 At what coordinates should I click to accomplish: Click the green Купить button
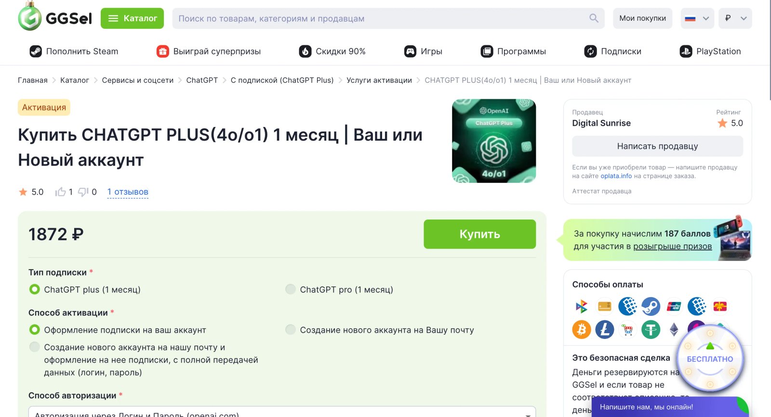479,234
